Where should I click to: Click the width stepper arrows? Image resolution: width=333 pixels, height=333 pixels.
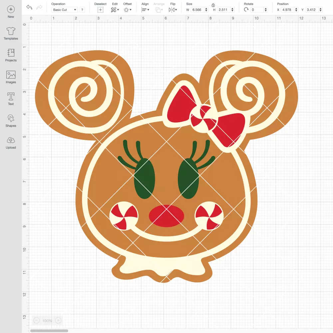[206, 10]
